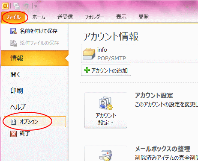Click the アカウント情報 heading text
Screen dimensions: 198x161
coord(111,36)
